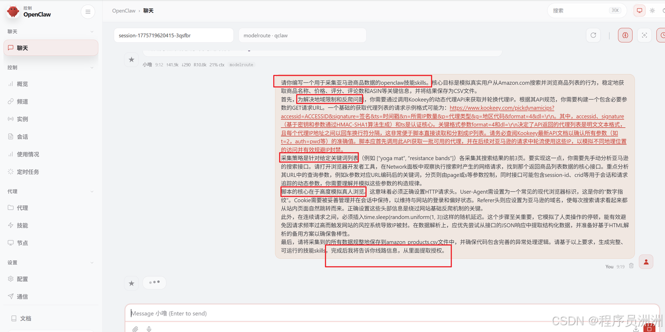Screen dimensions: 665x332
Task: Click the red user avatar
Action: pyautogui.click(x=646, y=262)
